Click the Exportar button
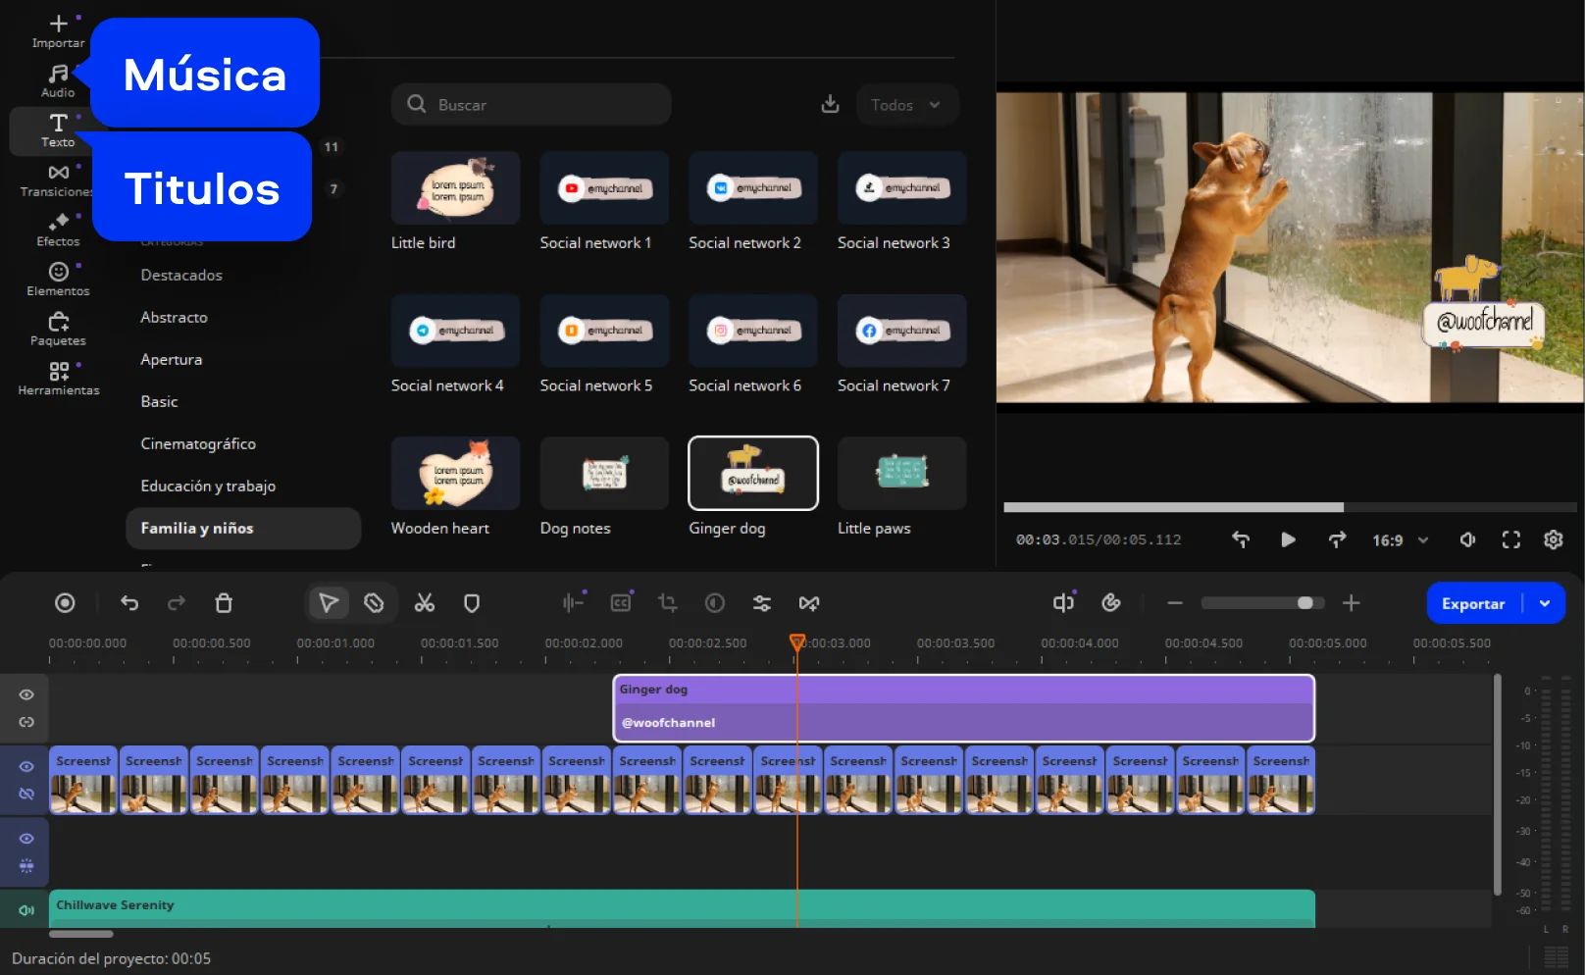This screenshot has height=975, width=1585. (1472, 604)
